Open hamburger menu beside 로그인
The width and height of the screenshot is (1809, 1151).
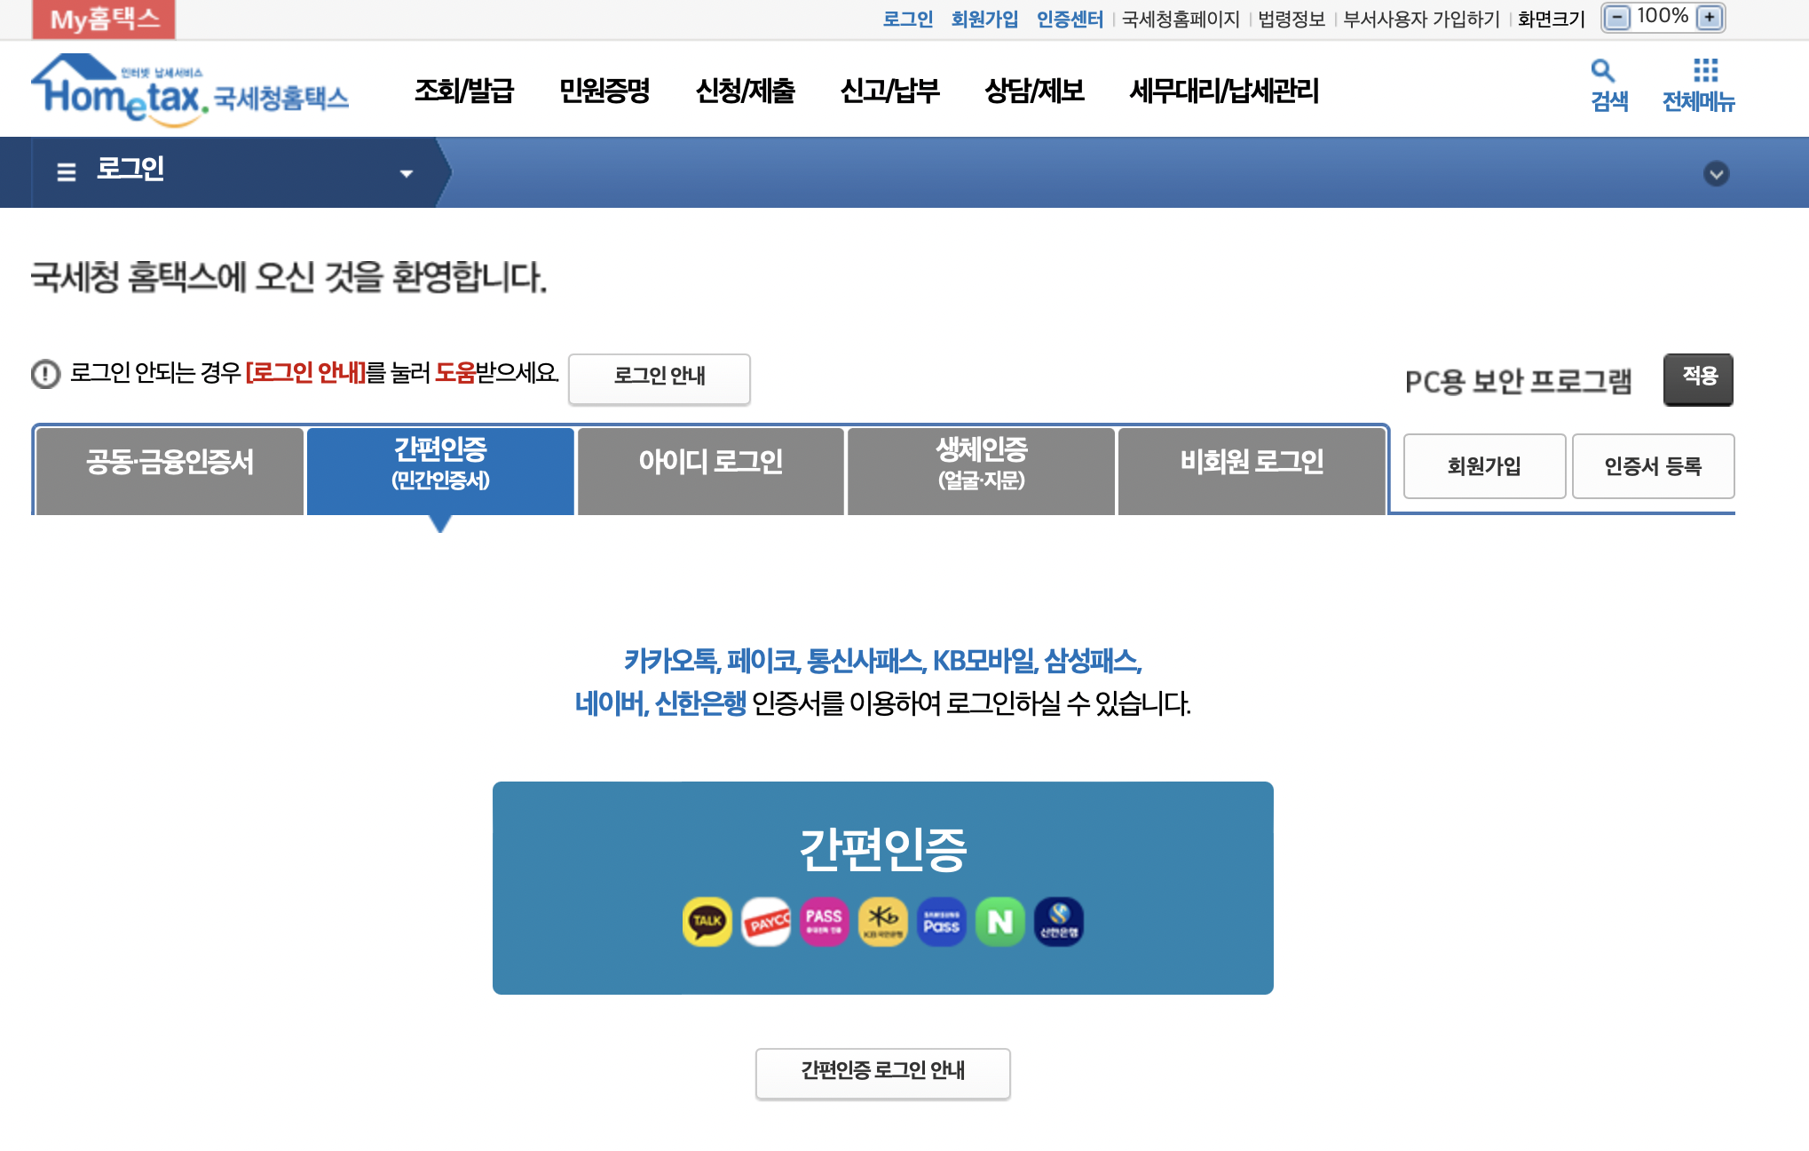[67, 171]
